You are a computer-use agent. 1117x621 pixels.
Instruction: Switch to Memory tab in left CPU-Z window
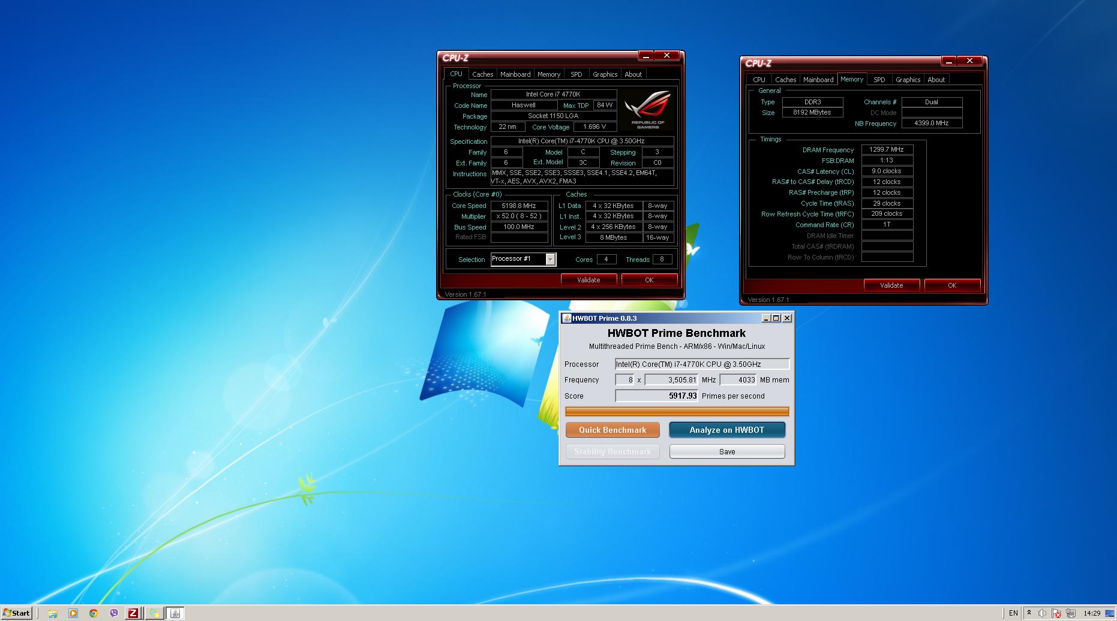click(549, 74)
